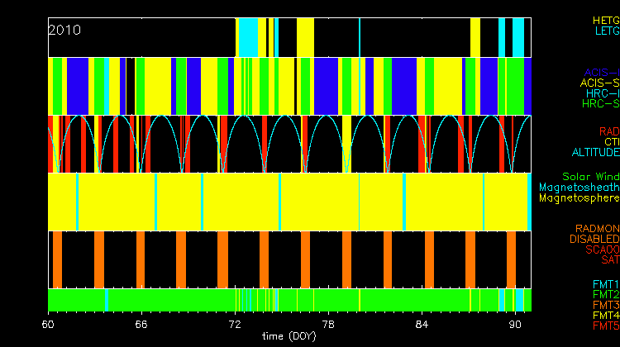
Task: Select day 84 on the time axis
Action: click(423, 323)
